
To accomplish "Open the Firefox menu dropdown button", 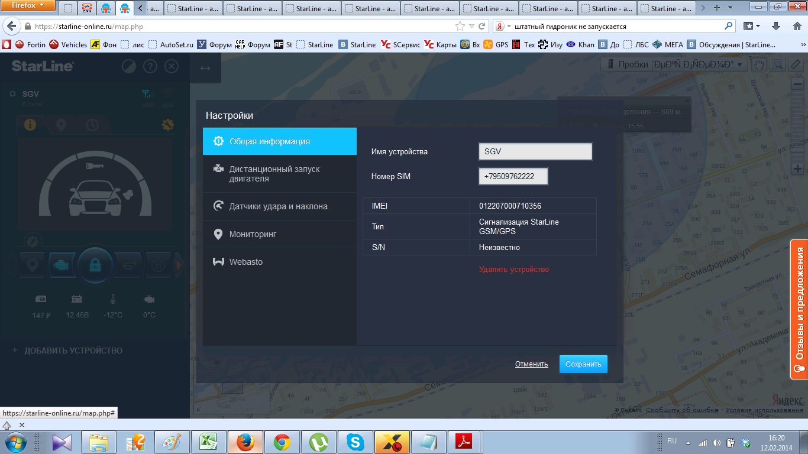I will (28, 6).
